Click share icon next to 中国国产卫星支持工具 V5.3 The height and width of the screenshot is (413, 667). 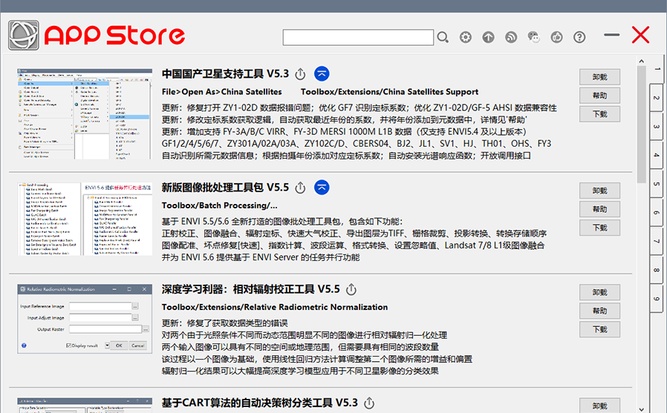(300, 74)
